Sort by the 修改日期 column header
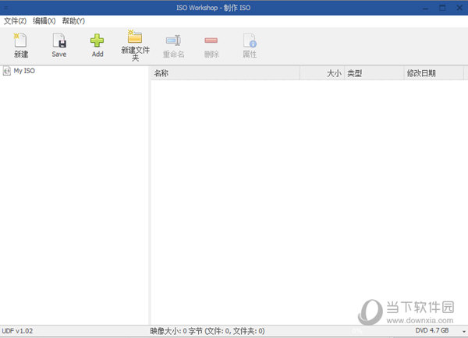Screen dimensions: 468x338 (x=434, y=73)
